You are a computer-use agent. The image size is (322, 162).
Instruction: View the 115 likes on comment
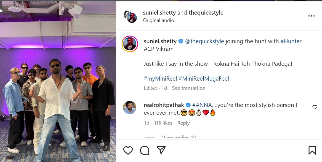click(x=163, y=123)
